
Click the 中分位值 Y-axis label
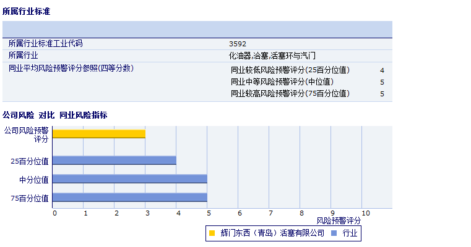[34, 180]
